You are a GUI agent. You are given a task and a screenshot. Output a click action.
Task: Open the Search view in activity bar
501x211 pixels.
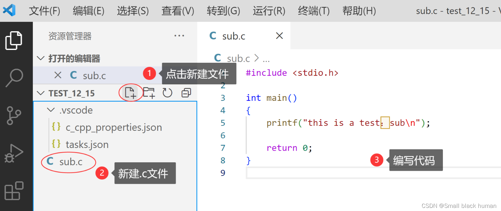[14, 78]
